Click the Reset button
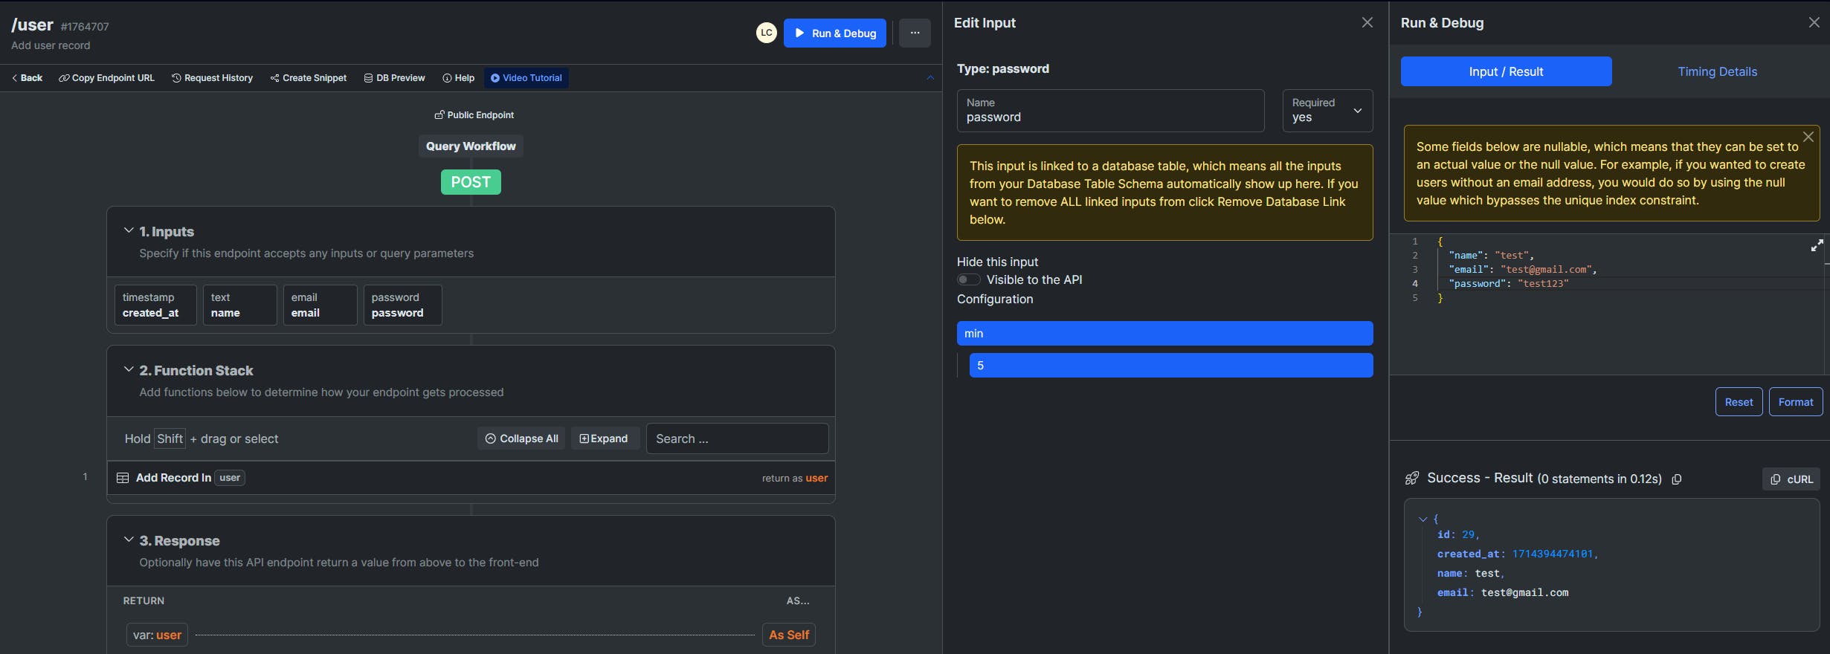 pyautogui.click(x=1739, y=402)
